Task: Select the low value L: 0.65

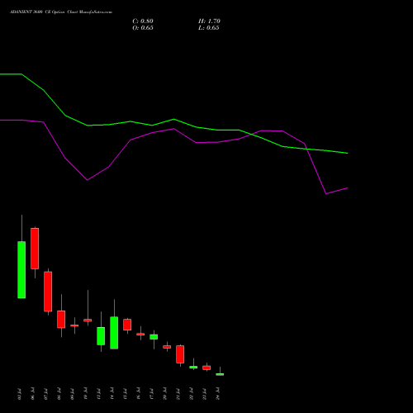Action: click(209, 28)
